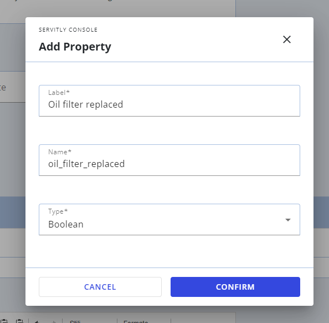Viewport: 329px width, 323px height.
Task: Cancel the Add Property dialog
Action: coord(100,287)
